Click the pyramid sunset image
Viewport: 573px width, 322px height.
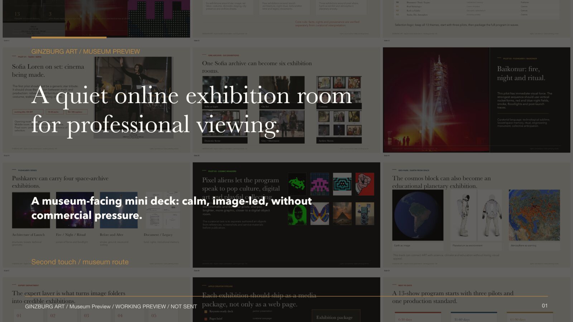[342, 214]
